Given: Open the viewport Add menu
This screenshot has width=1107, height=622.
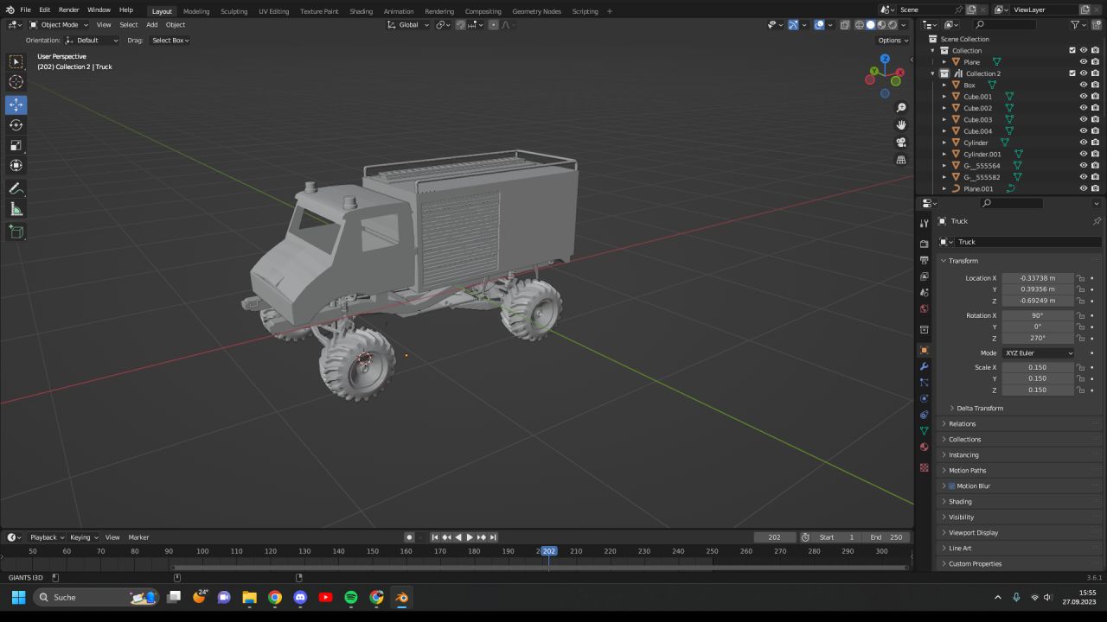Looking at the screenshot, I should (151, 25).
